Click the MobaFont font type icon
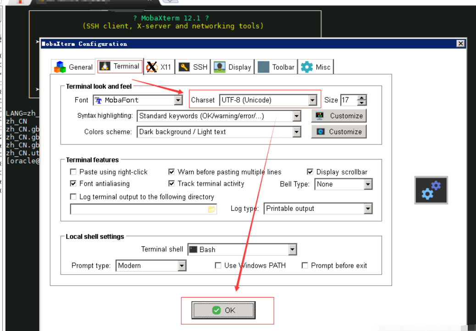476x331 pixels. coord(98,100)
